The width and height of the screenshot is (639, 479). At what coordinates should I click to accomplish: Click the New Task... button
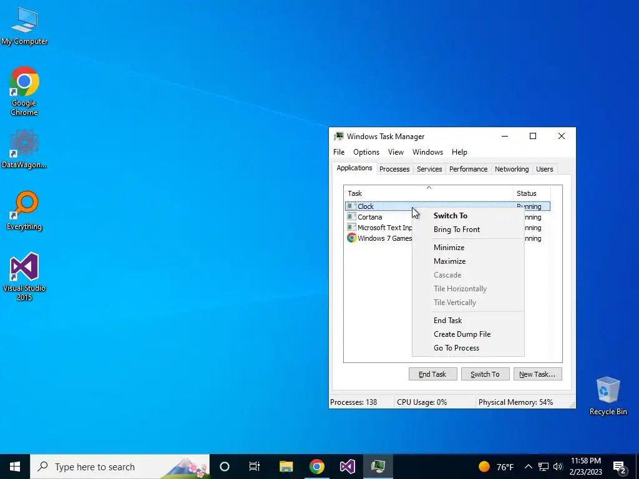[537, 374]
